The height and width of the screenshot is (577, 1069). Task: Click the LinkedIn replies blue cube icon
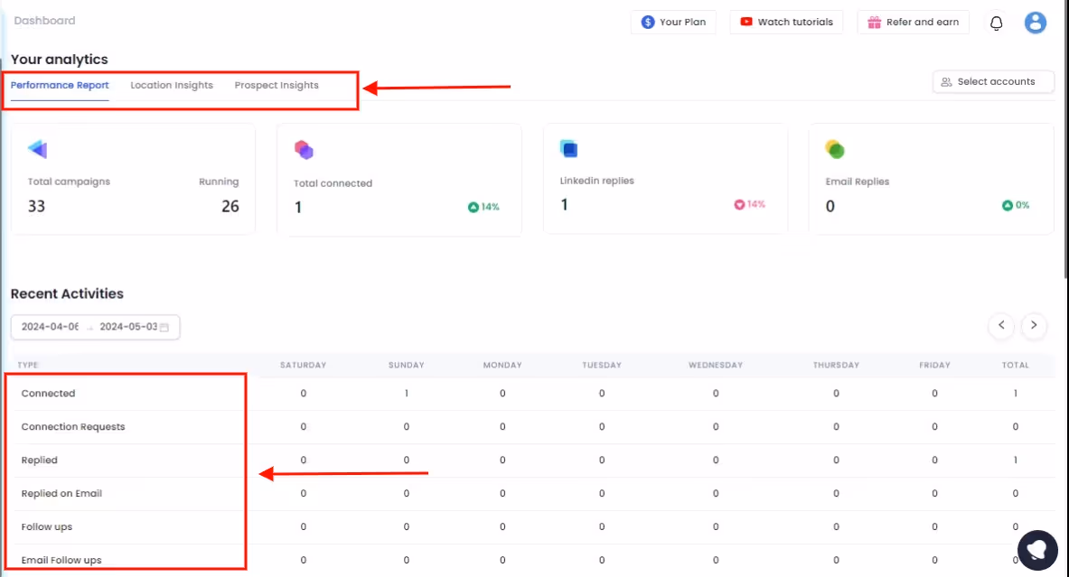567,147
